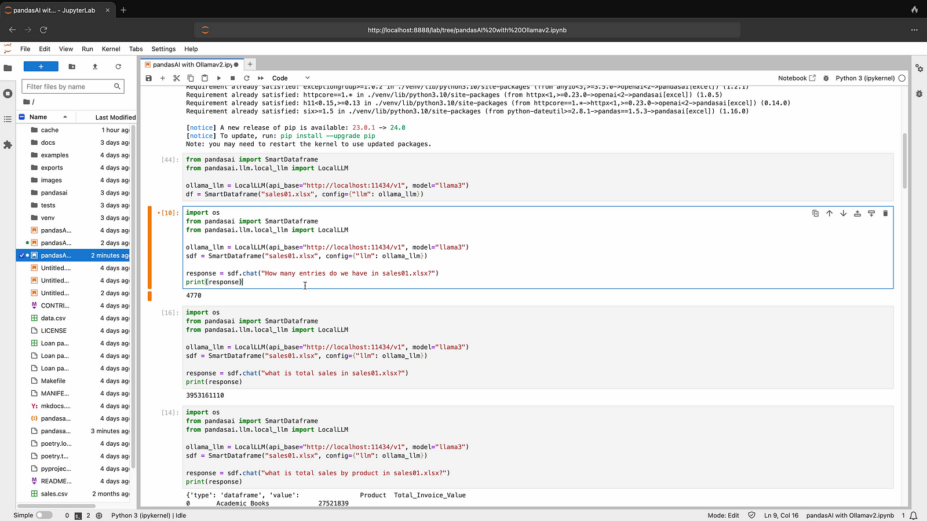Delete the active cell using trash icon
Screen dimensions: 927x521
(885, 214)
